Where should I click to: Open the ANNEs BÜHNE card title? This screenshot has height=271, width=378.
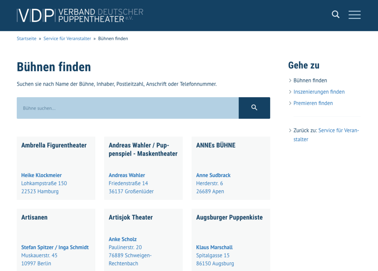216,146
